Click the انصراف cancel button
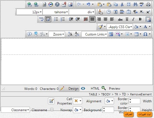The width and height of the screenshot is (154, 118). [x=129, y=114]
